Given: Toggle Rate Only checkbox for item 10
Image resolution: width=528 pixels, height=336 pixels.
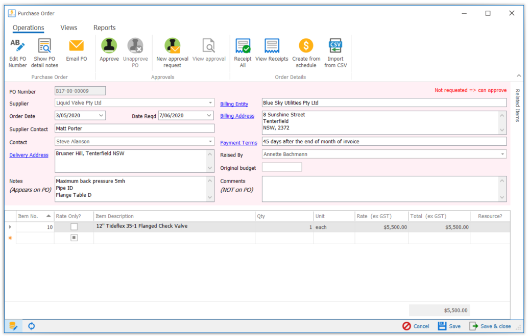Looking at the screenshot, I should 74,227.
